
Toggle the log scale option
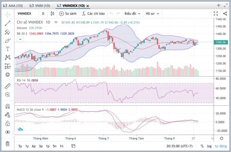[209, 146]
